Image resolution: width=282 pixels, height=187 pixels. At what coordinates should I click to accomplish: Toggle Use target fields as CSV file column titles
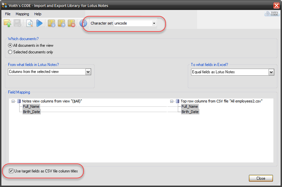[x=11, y=171]
